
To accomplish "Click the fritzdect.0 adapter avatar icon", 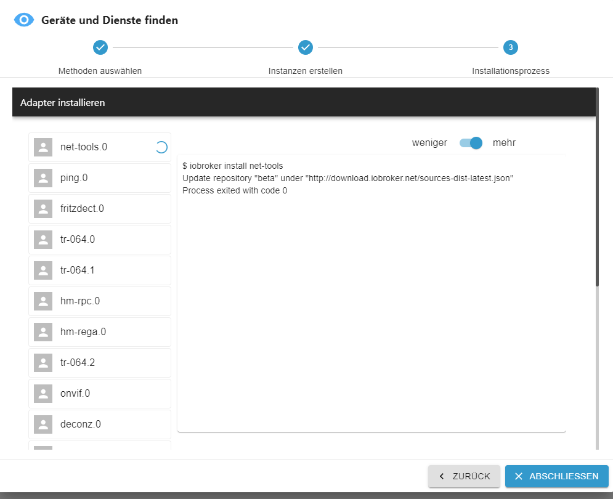I will 43,209.
